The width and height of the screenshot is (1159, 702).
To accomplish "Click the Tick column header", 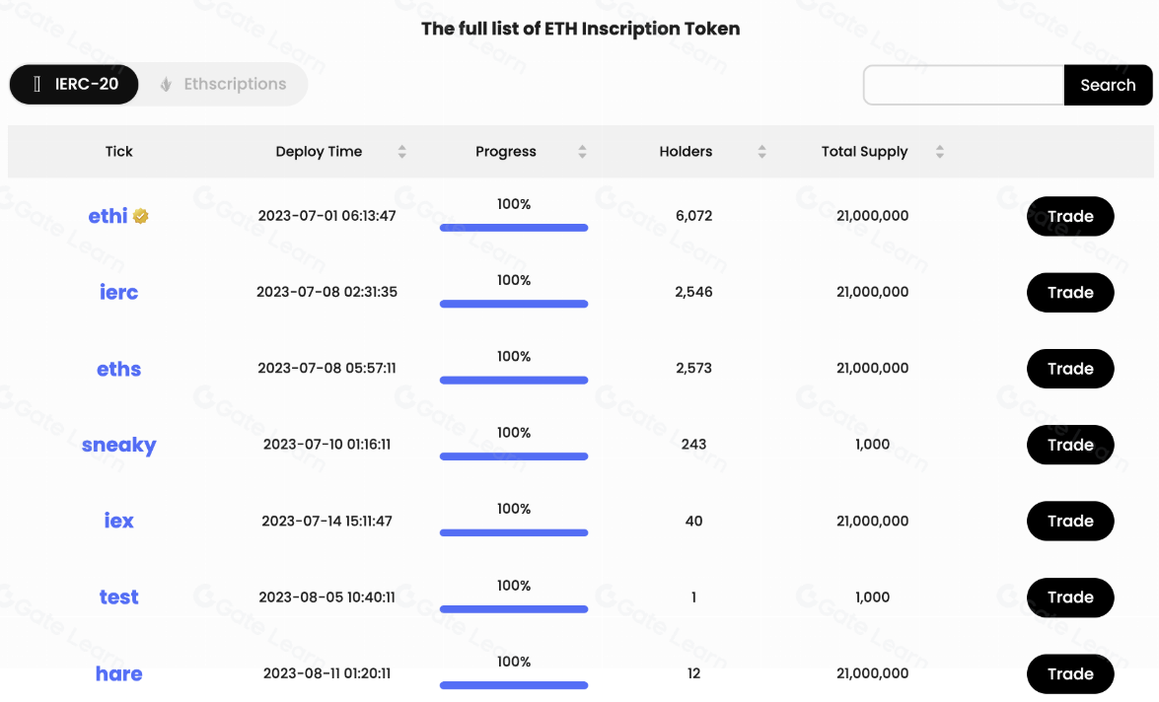I will tap(118, 152).
